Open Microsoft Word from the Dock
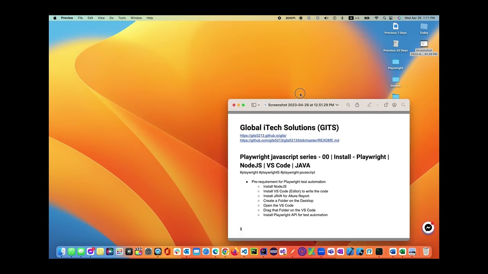Image resolution: width=488 pixels, height=274 pixels. (393, 252)
